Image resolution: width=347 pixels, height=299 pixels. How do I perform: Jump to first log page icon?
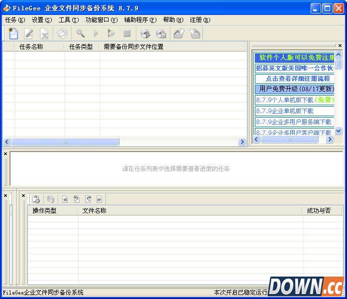65,199
